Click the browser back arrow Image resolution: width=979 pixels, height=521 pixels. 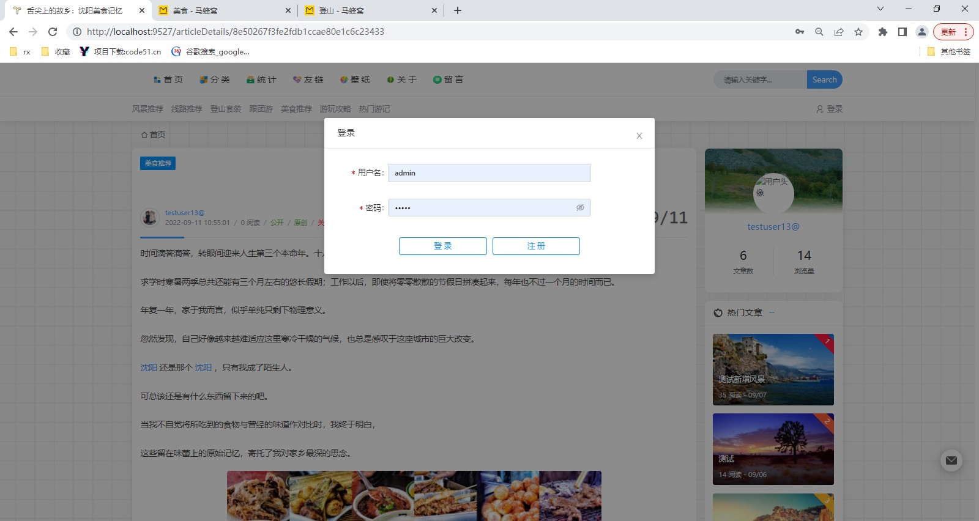13,32
